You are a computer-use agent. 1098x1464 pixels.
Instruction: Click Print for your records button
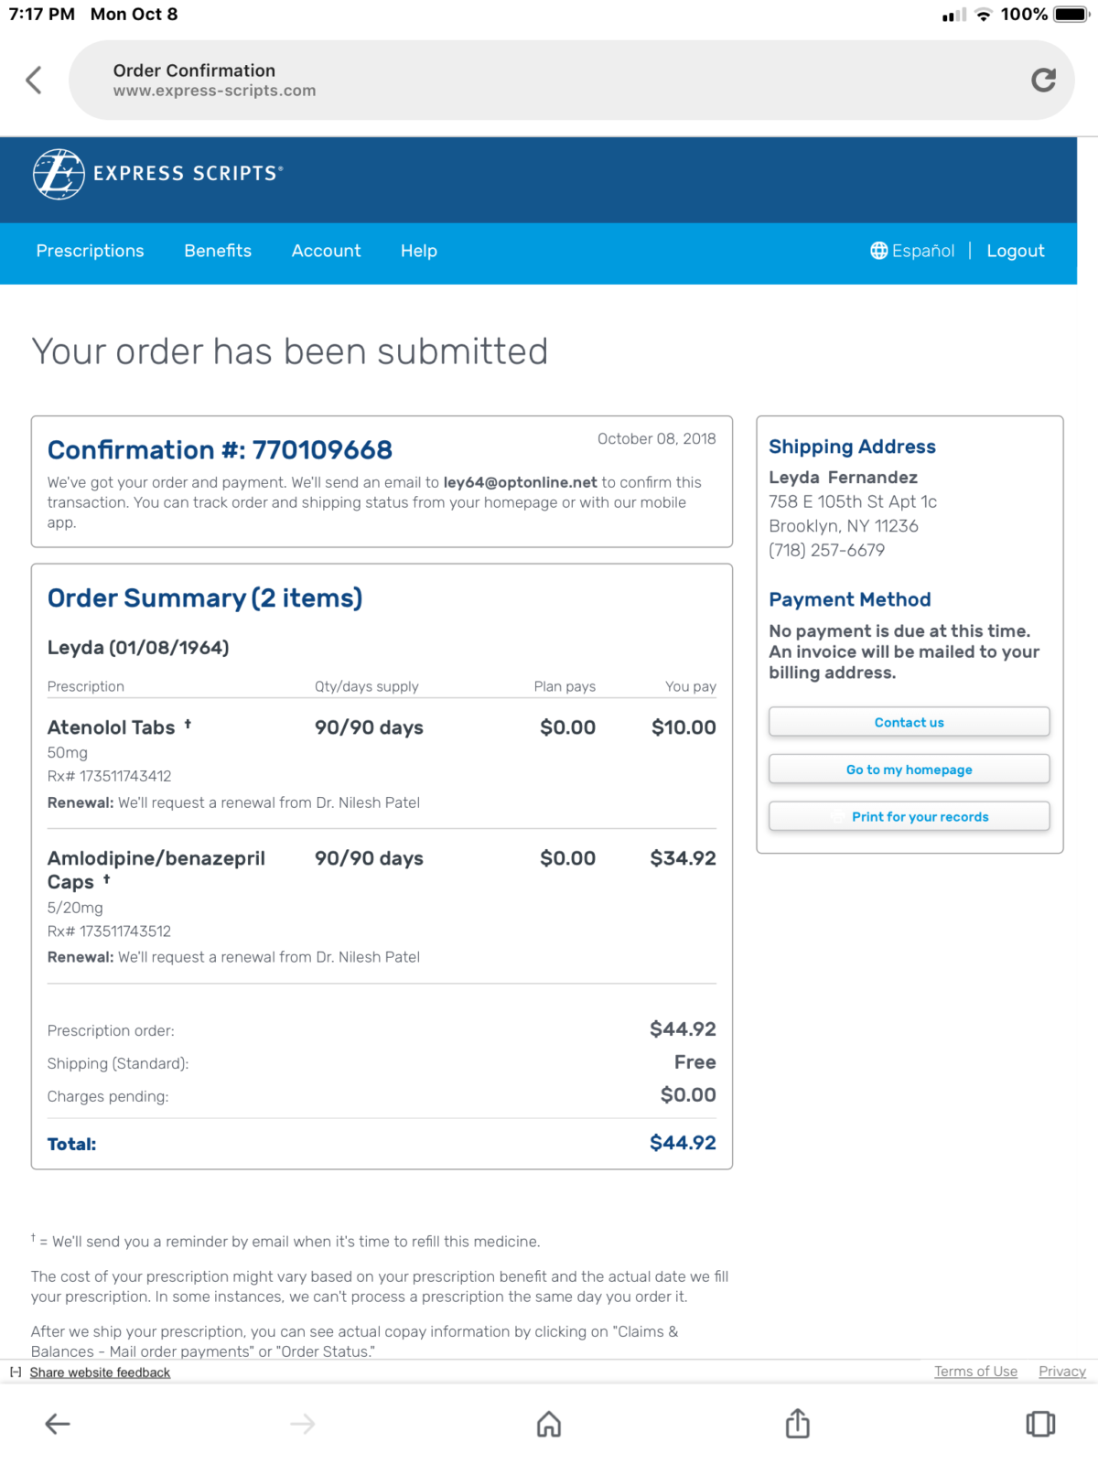[909, 816]
